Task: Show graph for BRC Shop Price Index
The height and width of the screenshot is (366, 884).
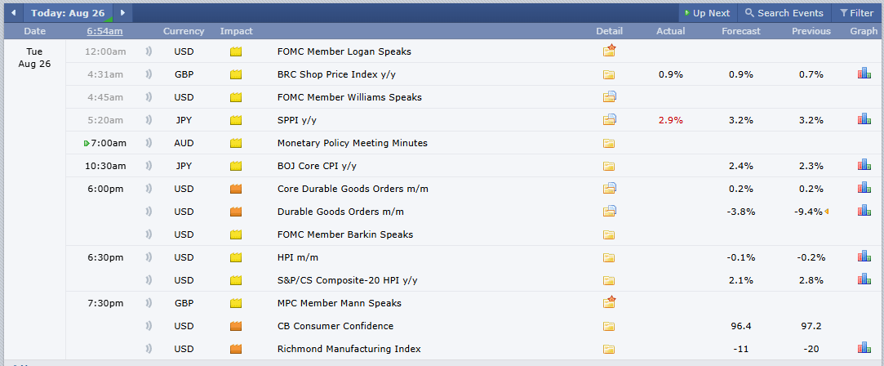Action: coord(864,74)
